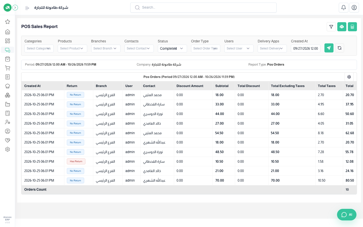Open the handshake heart icon in sidebar
The width and height of the screenshot is (363, 227).
8,140
